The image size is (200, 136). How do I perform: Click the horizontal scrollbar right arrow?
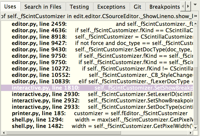(x=191, y=133)
